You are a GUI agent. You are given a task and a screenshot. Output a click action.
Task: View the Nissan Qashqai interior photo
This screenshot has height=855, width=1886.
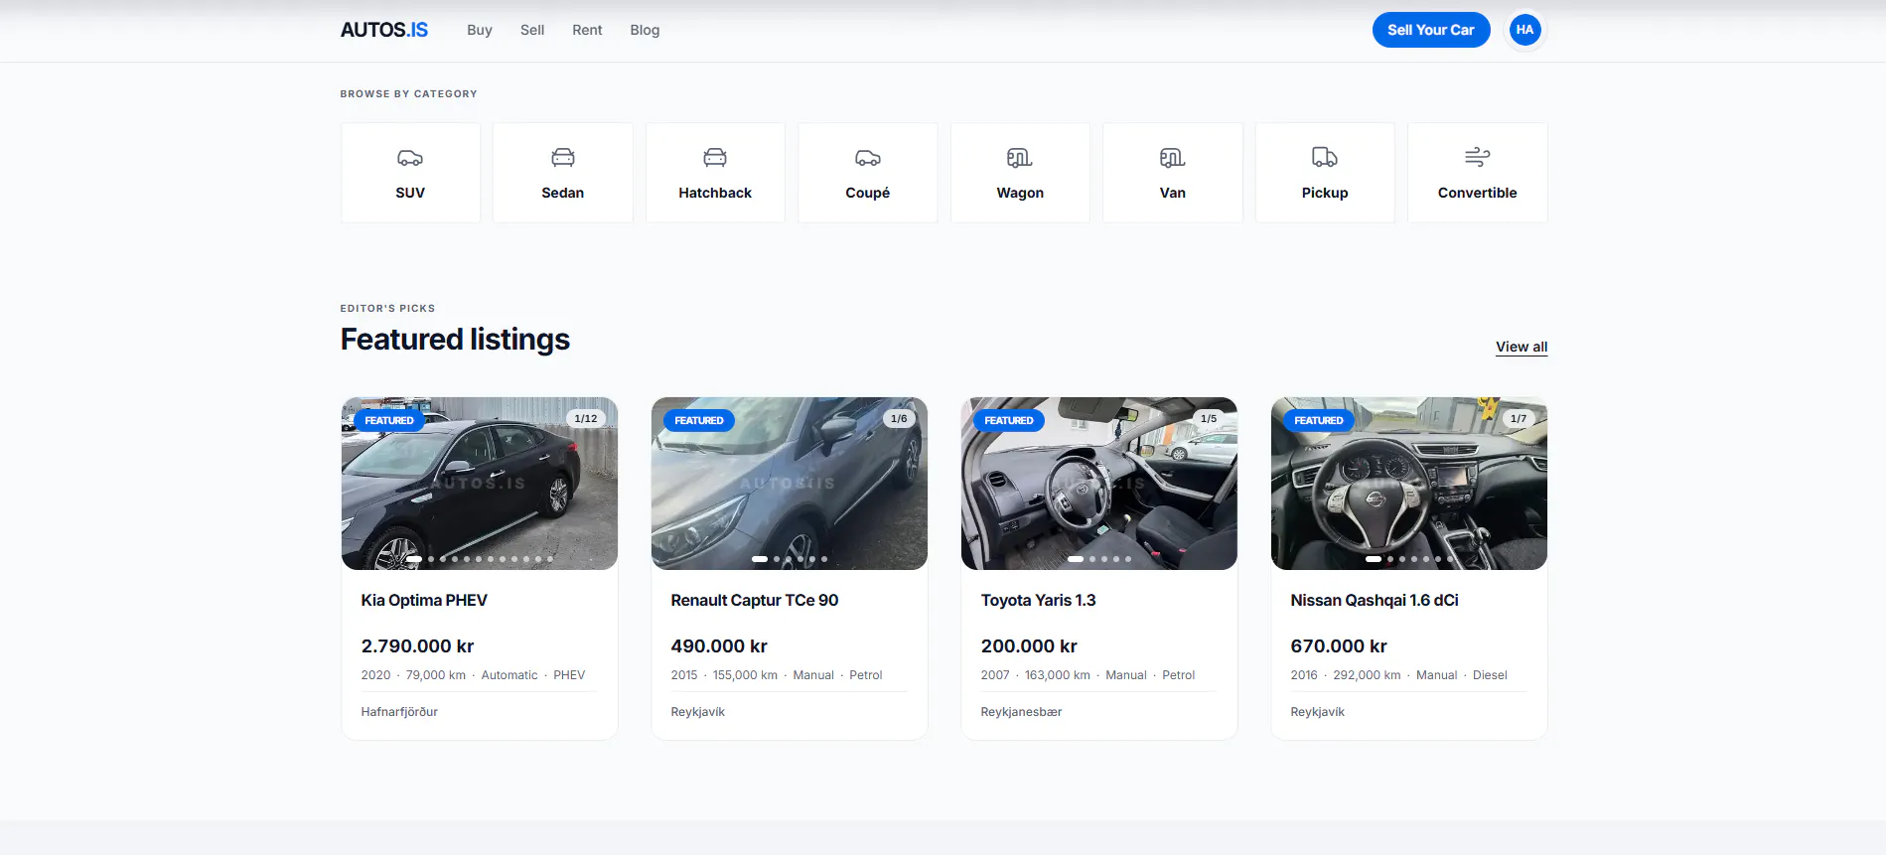coord(1409,484)
